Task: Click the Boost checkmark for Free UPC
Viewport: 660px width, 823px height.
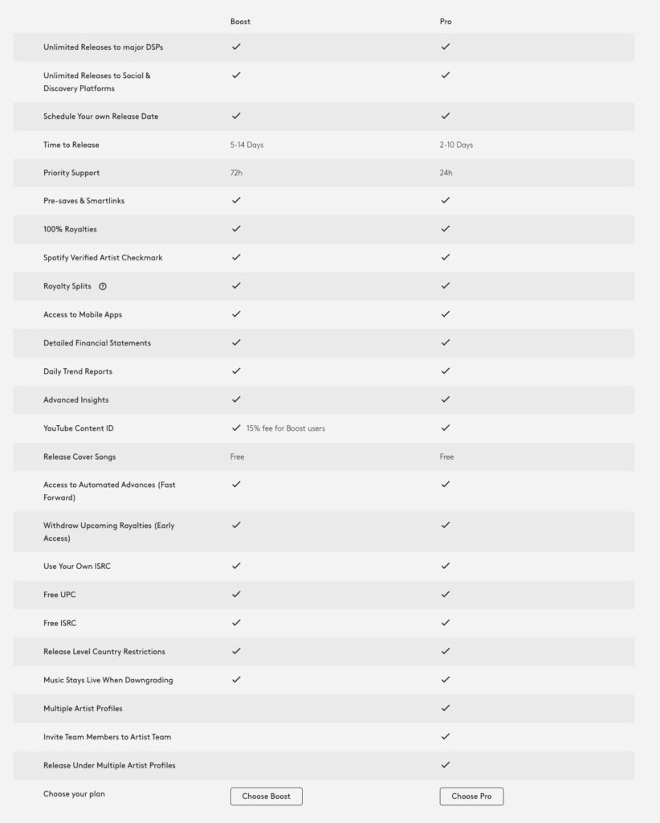Action: coord(234,595)
